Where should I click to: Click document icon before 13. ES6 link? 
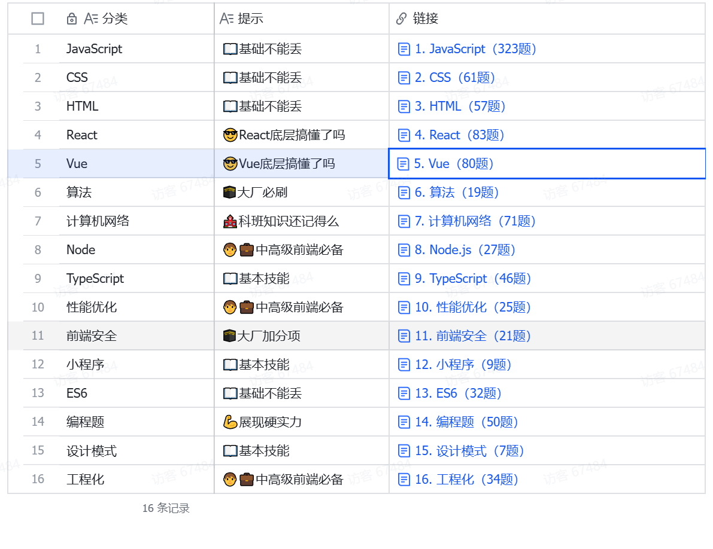pos(403,394)
